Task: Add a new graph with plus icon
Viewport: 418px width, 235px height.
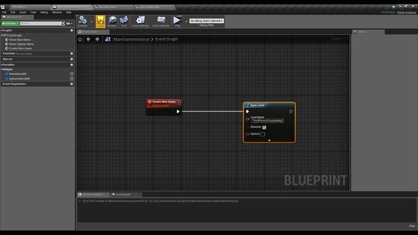Action: pos(71,31)
